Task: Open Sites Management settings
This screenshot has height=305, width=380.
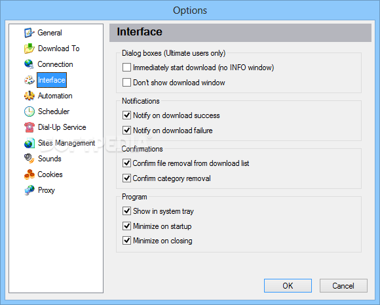Action: pyautogui.click(x=66, y=143)
